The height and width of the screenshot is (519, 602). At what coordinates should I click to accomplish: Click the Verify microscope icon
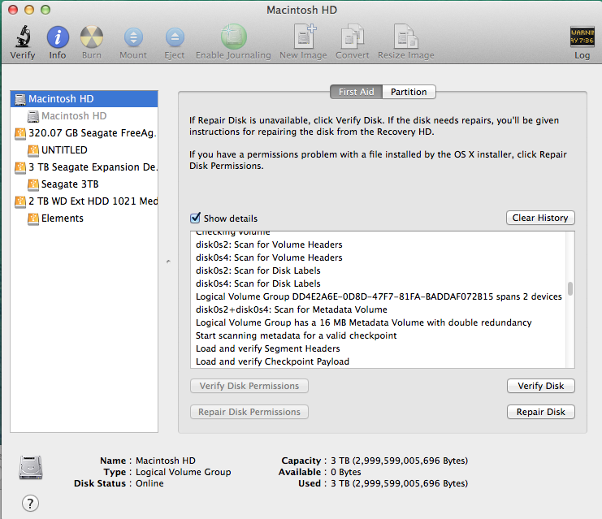pyautogui.click(x=23, y=37)
